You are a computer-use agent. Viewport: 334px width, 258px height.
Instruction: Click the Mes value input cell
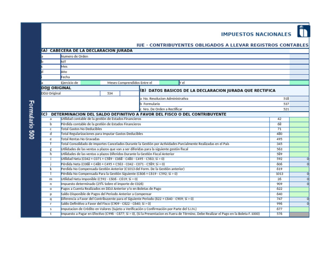point(299,67)
